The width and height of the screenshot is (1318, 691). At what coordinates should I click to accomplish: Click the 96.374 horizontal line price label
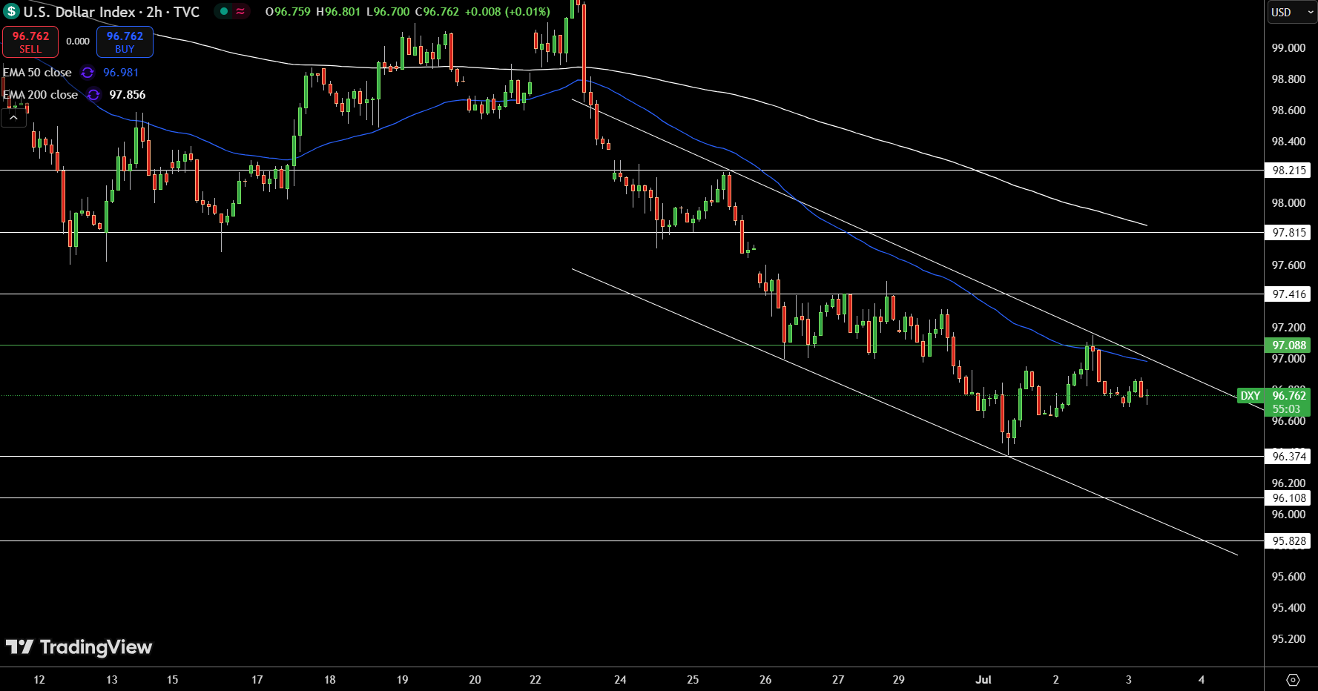point(1289,457)
